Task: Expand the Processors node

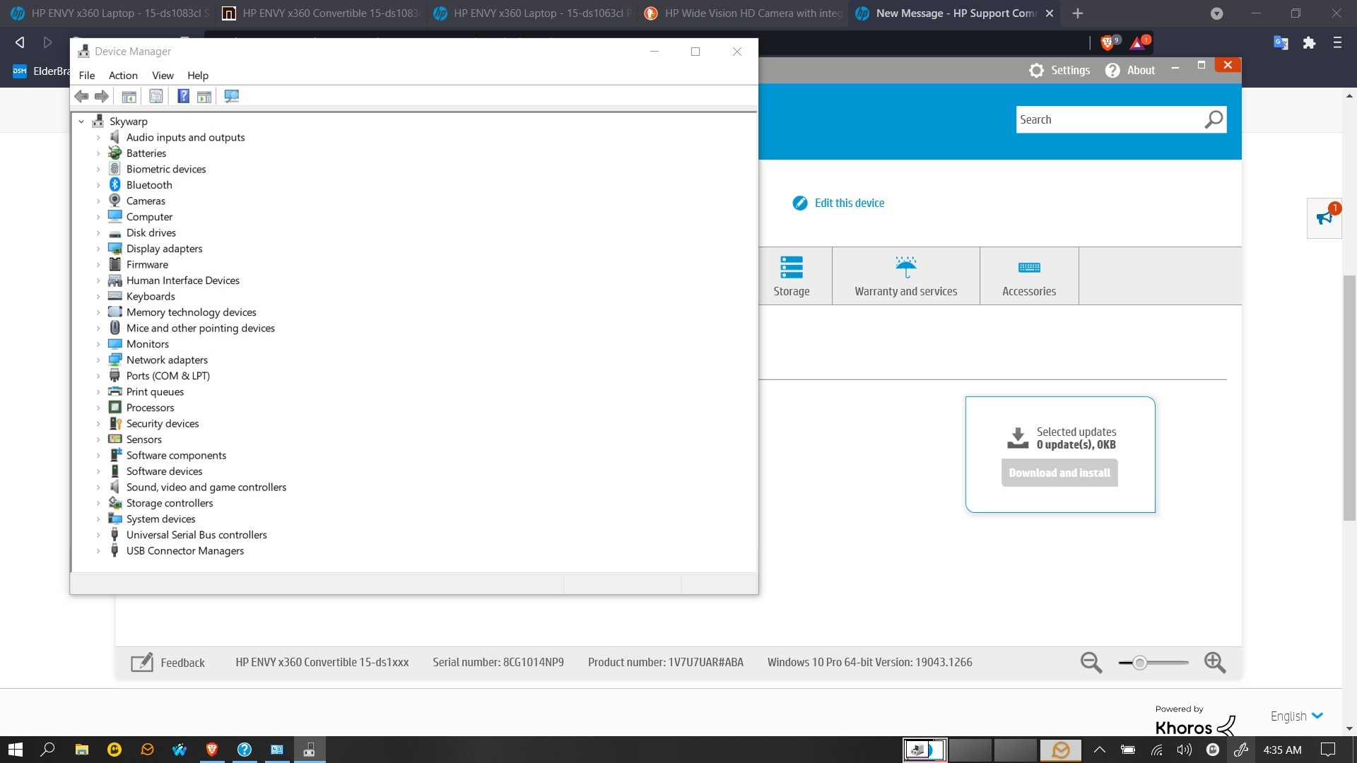Action: pos(98,408)
